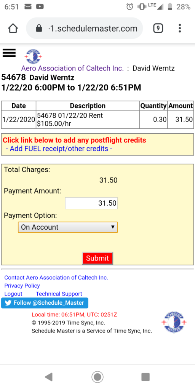195x390 pixels.
Task: Submit the payment with red Submit button
Action: (97, 258)
